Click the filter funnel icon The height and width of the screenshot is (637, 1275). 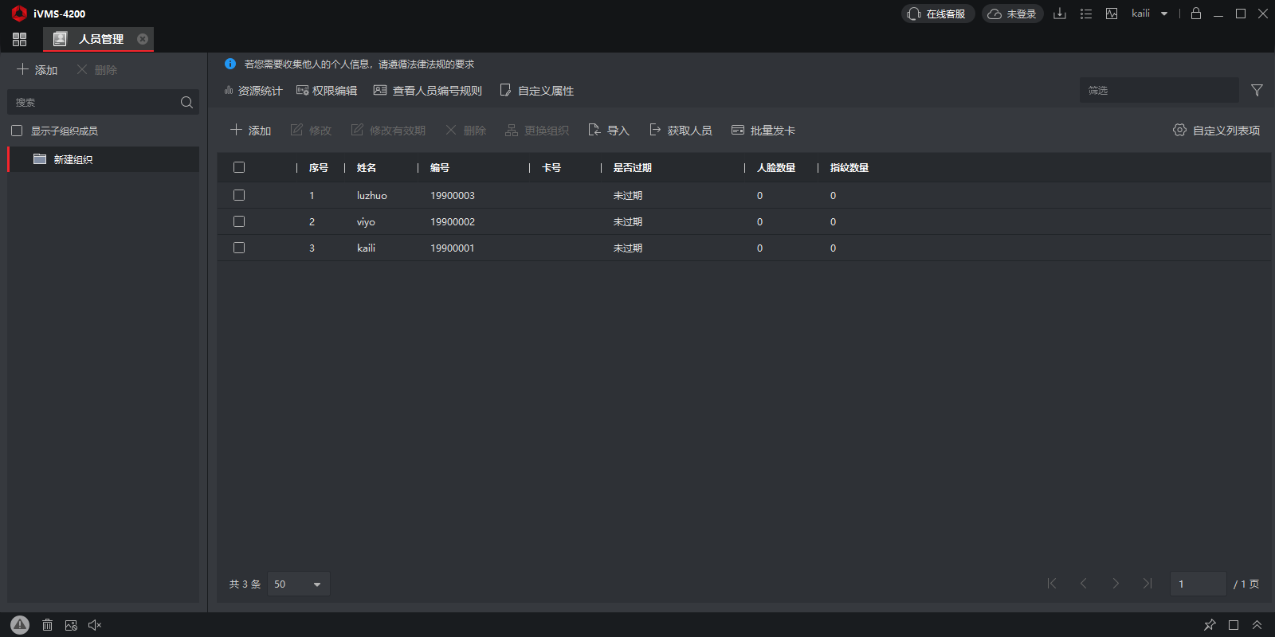(x=1257, y=91)
